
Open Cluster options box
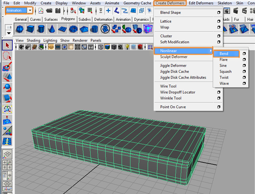[x=219, y=36]
